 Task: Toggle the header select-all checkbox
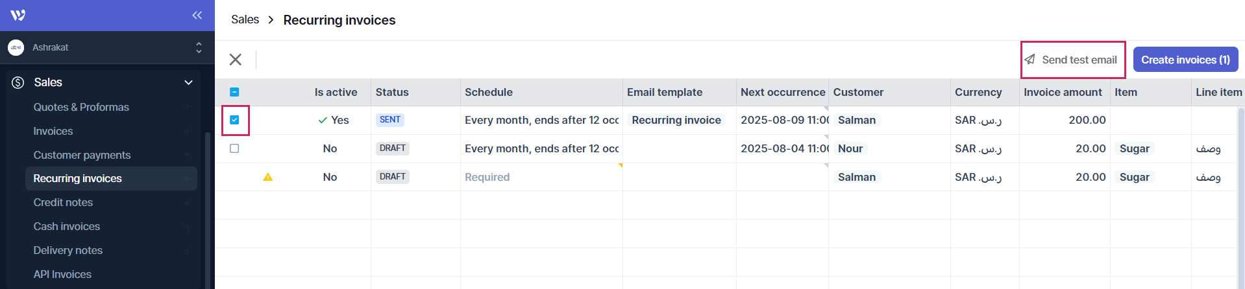tap(235, 92)
